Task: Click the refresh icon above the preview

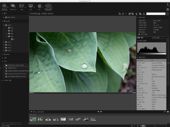Action: 120,14
